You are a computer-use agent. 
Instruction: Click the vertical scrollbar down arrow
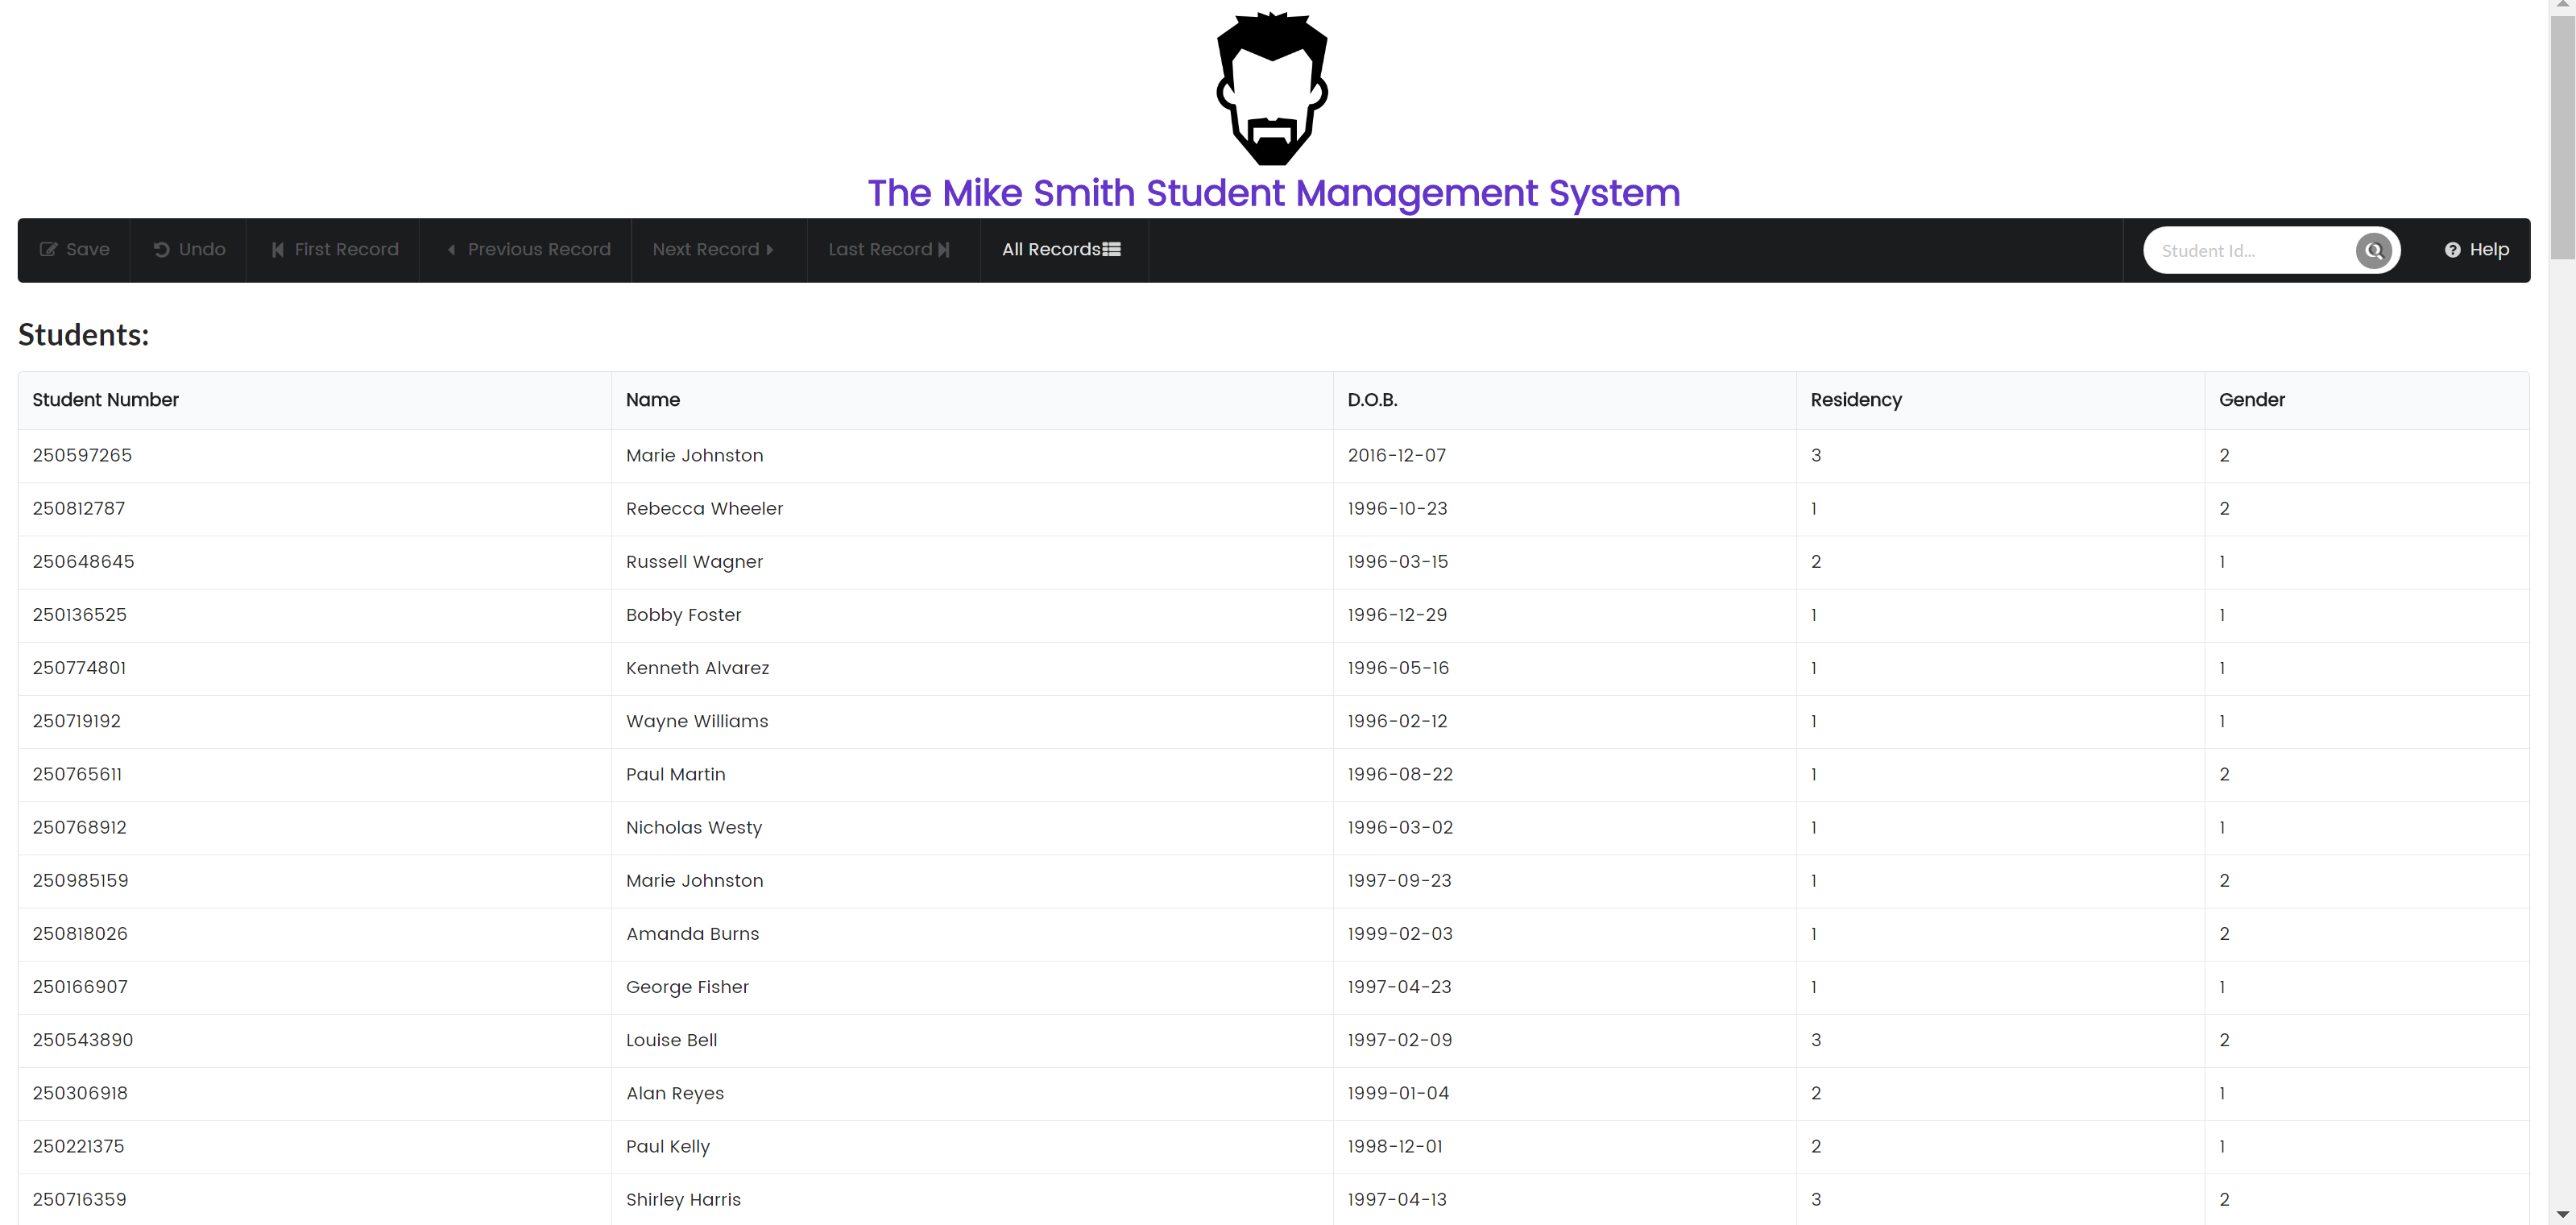(x=2562, y=1214)
